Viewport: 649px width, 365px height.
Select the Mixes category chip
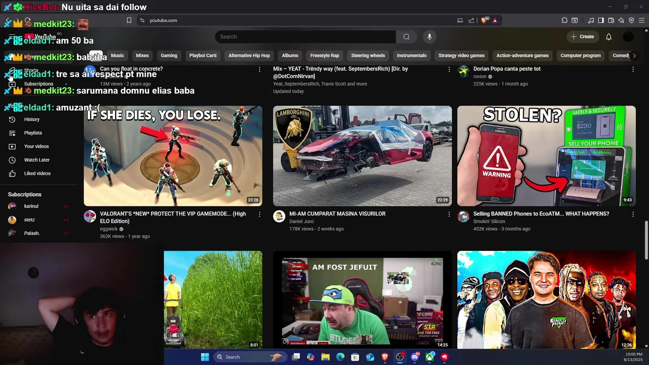click(x=142, y=56)
